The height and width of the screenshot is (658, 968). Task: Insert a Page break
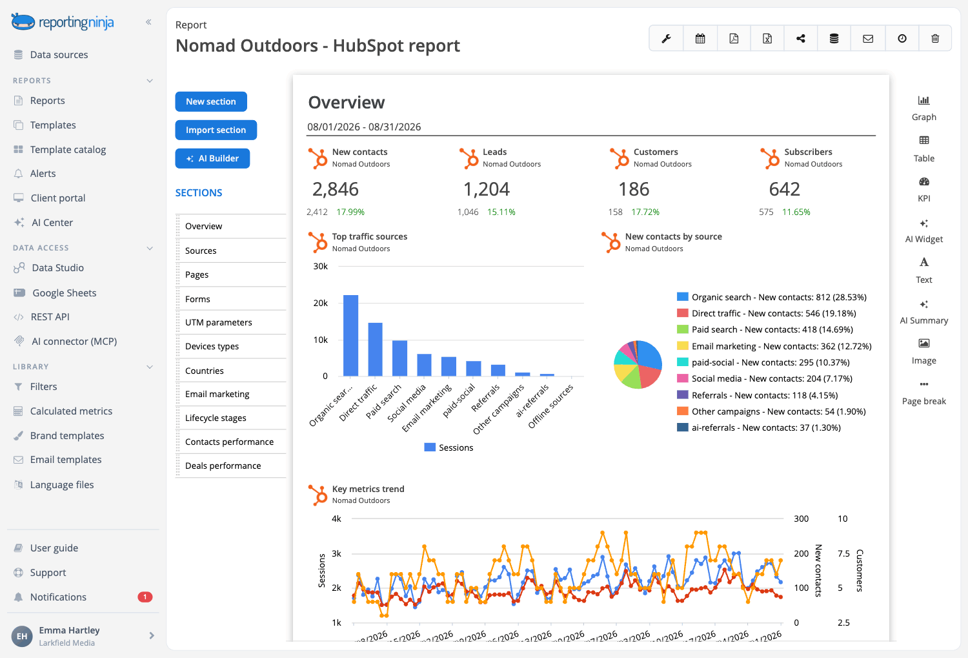click(x=924, y=393)
